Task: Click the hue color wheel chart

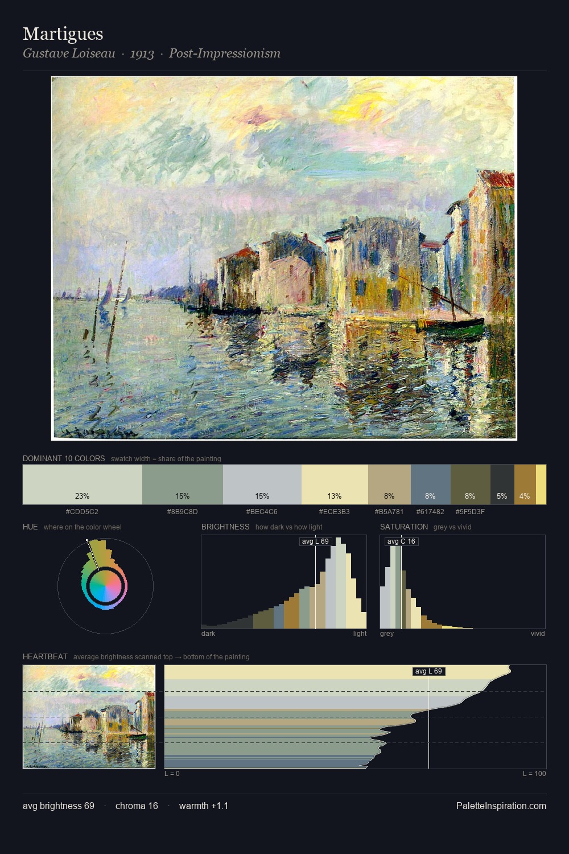Action: 105,586
